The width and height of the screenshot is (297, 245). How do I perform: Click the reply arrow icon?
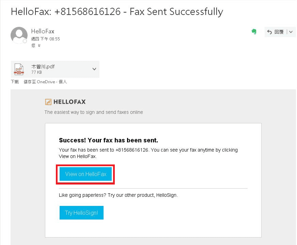pos(269,32)
